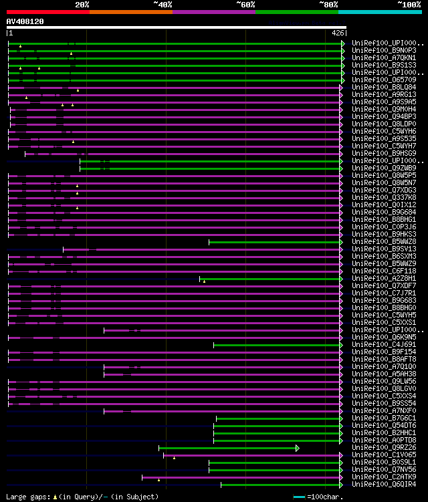The width and height of the screenshot is (428, 502).
Task: Select hit UniRef100_C2ATK9
Action: (x=384, y=478)
